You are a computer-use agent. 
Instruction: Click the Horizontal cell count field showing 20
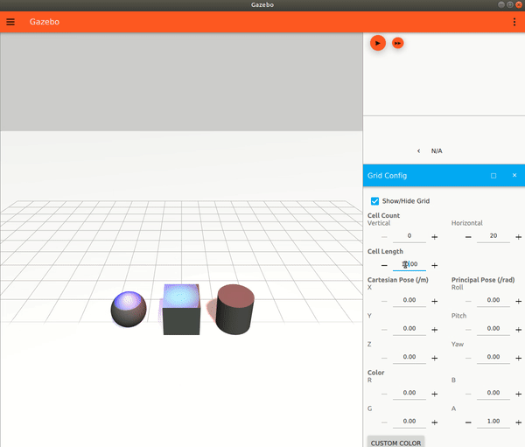pyautogui.click(x=493, y=236)
